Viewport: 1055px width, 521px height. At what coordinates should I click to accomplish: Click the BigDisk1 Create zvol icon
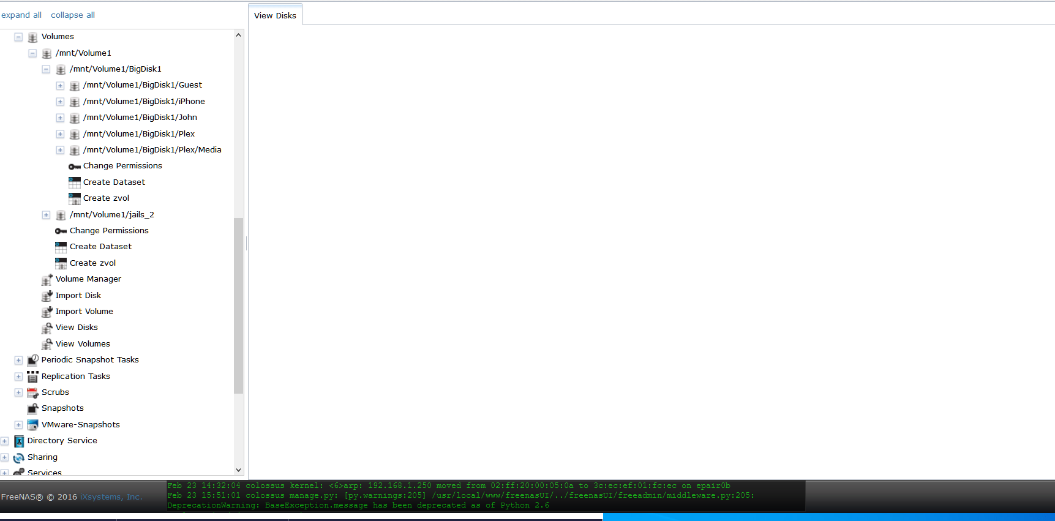point(75,198)
